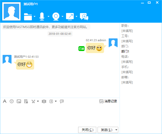This screenshot has width=162, height=134.
Task: Click the 电话: label in info panel
Action: point(125,56)
